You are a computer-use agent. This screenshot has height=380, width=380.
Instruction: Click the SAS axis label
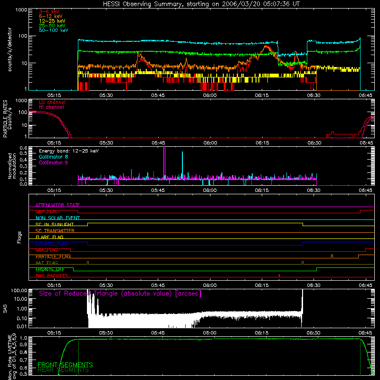5,309
